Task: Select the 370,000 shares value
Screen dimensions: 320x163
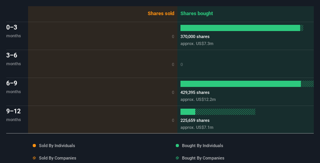Action: pos(195,37)
